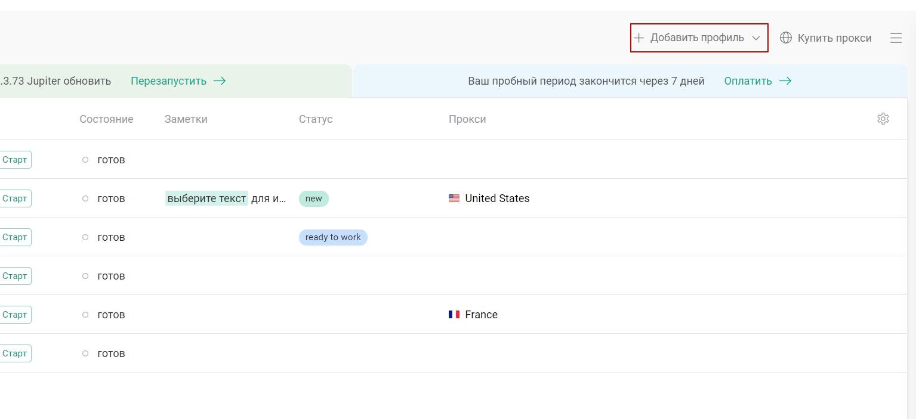Image resolution: width=916 pixels, height=419 pixels.
Task: Click the Перезапустить link
Action: (168, 81)
